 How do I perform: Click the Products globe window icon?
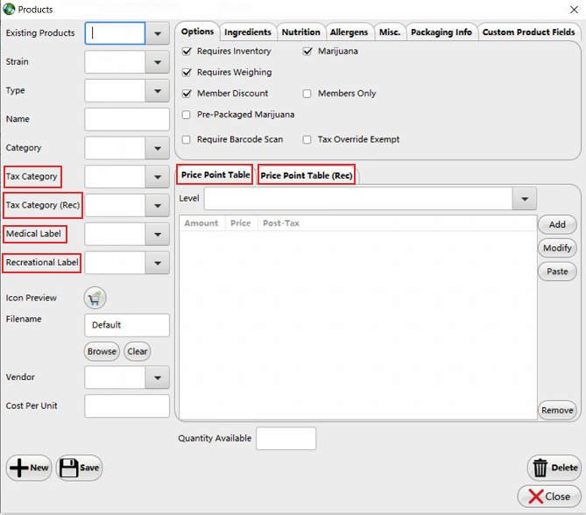(x=9, y=9)
